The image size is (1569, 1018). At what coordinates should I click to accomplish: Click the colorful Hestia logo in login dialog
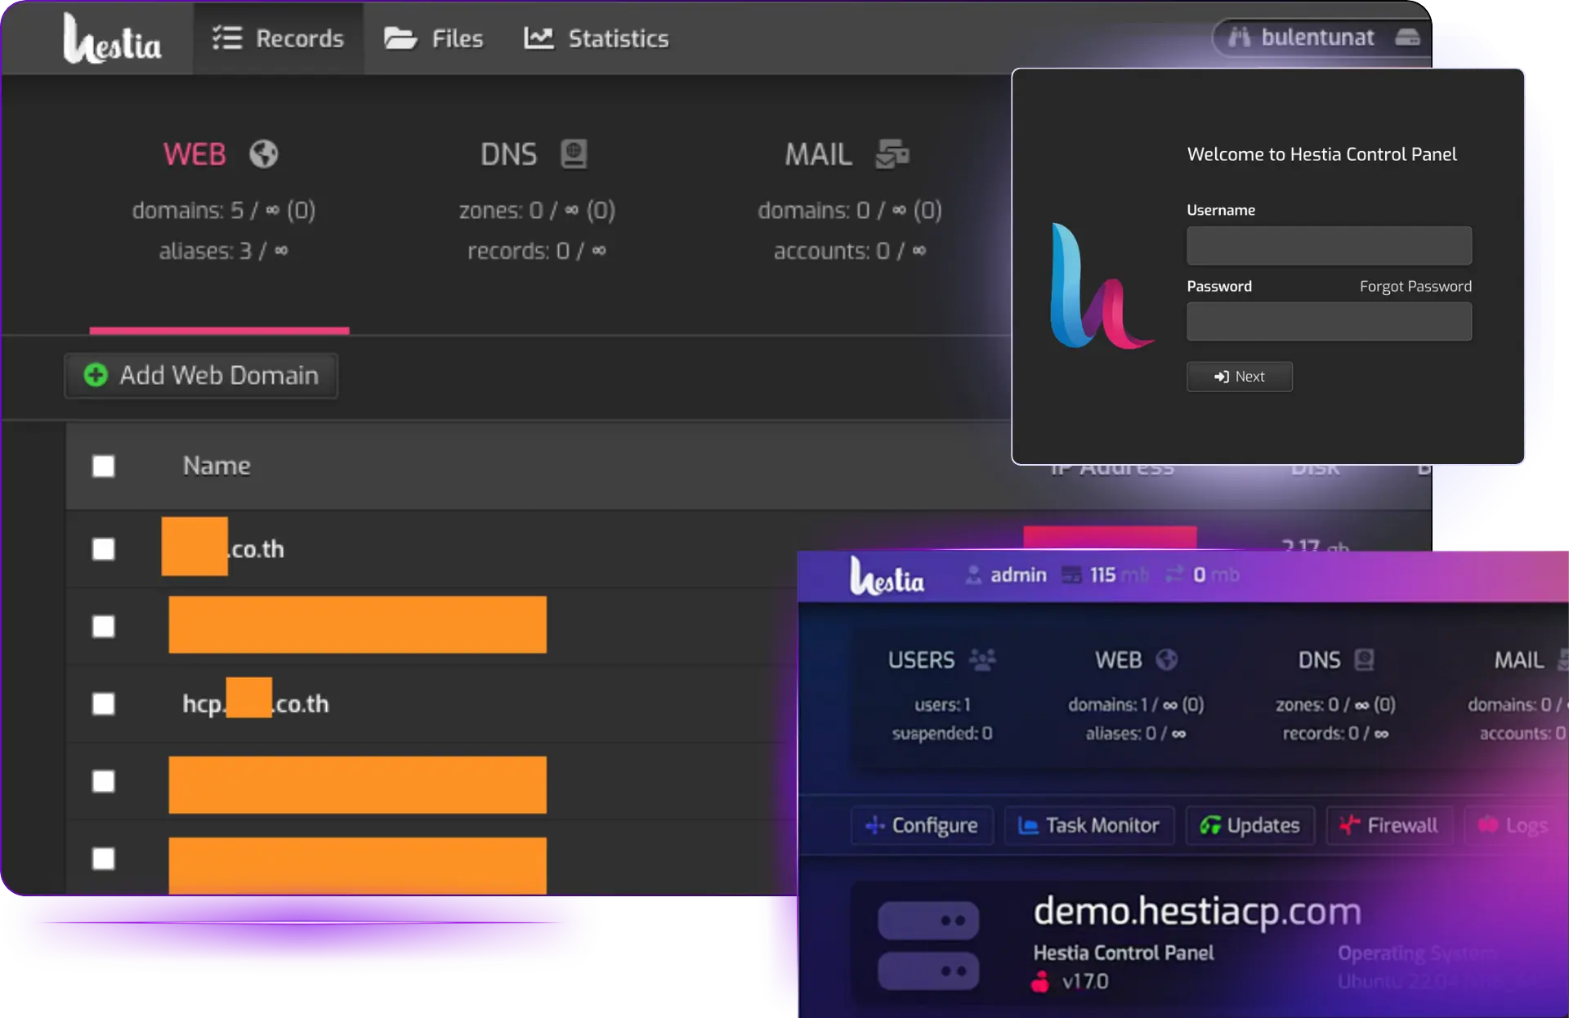1101,287
